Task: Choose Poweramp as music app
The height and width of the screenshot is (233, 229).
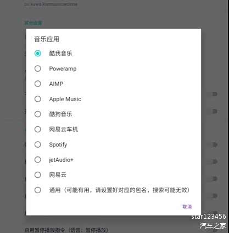Action: coord(38,68)
